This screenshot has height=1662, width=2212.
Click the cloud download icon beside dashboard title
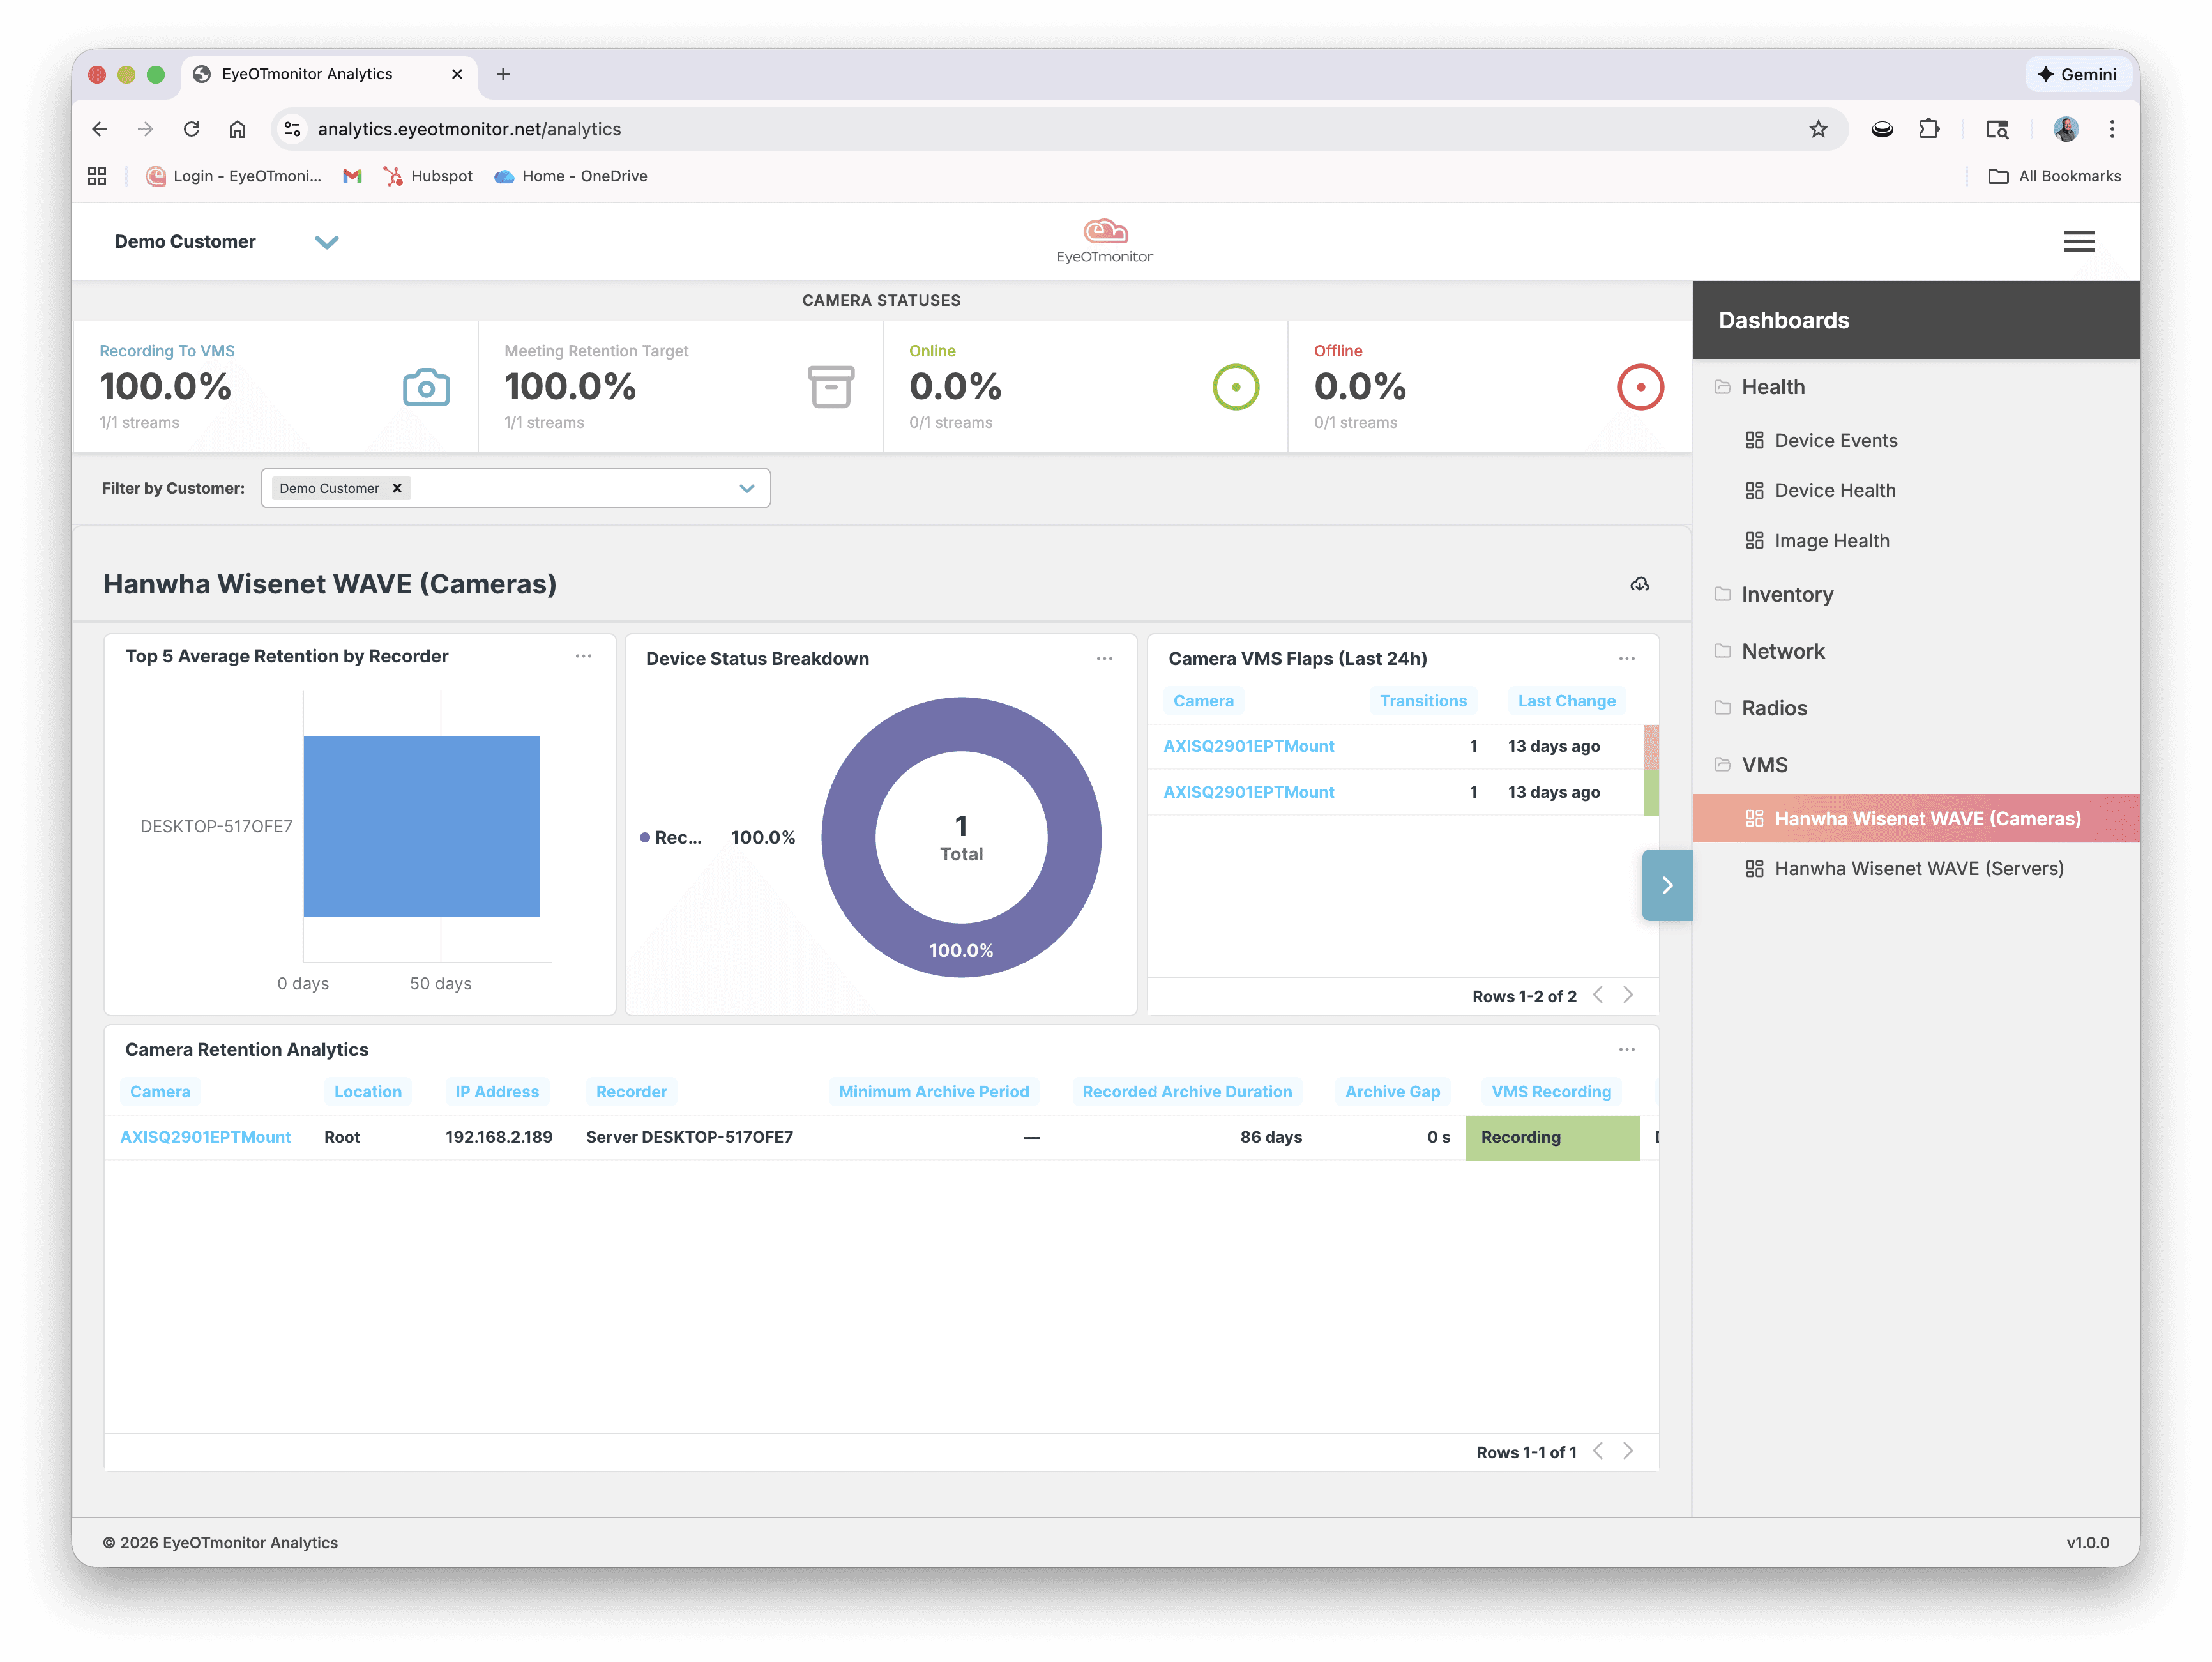(1639, 584)
